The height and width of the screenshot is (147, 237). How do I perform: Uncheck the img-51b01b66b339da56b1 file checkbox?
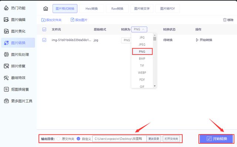pos(44,40)
